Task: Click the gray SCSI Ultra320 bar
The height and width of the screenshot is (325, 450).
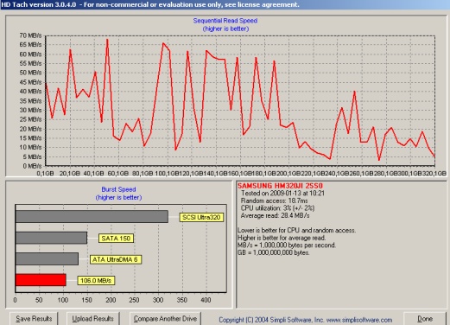Action: coord(92,217)
